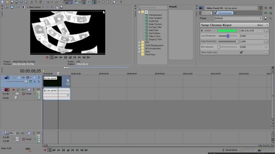Copy snapshot to clipboard in preview toolbar
This screenshot has width=275, height=154.
pos(57,7)
